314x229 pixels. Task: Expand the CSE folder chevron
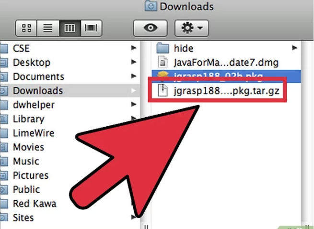pyautogui.click(x=133, y=48)
